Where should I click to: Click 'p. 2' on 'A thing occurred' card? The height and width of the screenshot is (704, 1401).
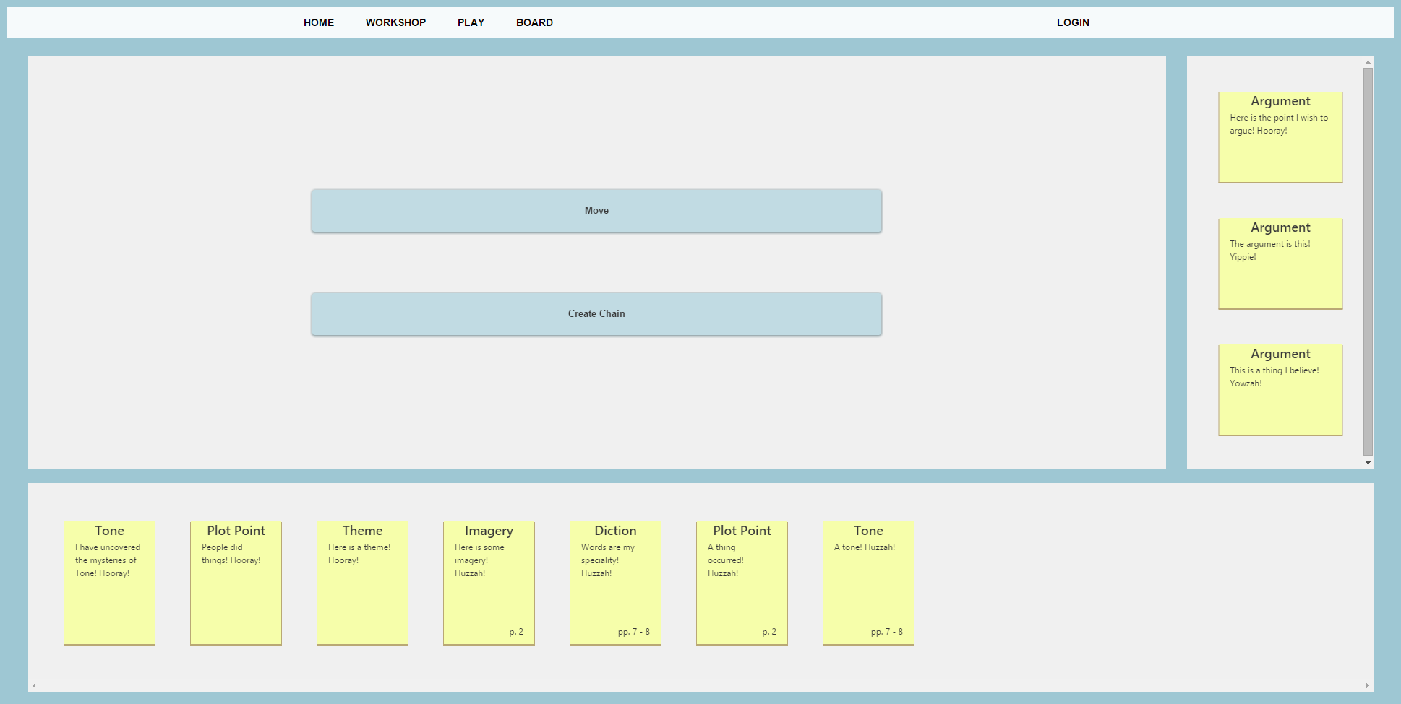[x=769, y=632]
